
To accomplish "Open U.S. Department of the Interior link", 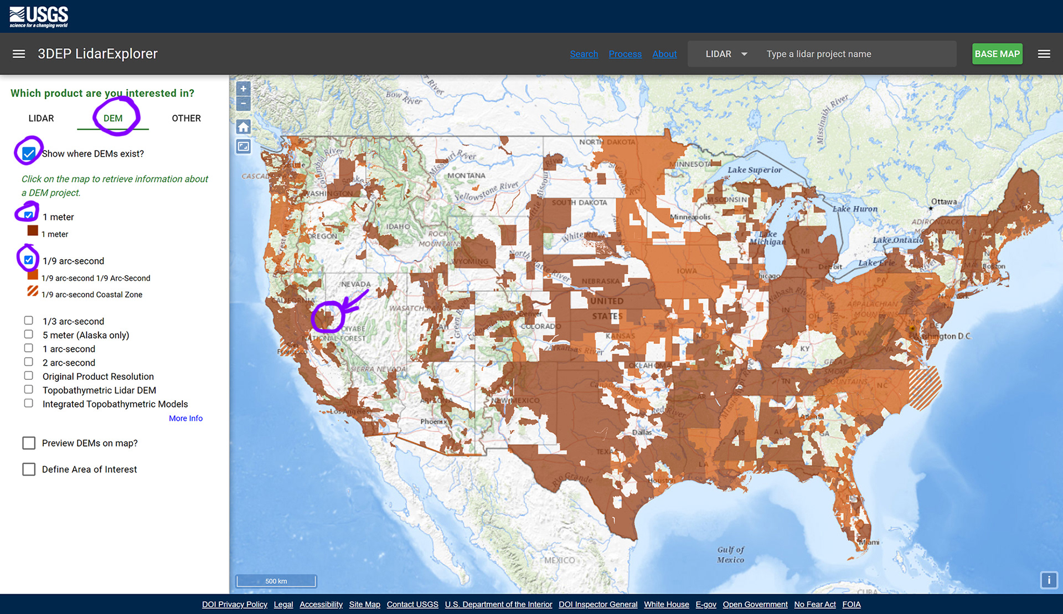I will tap(498, 605).
